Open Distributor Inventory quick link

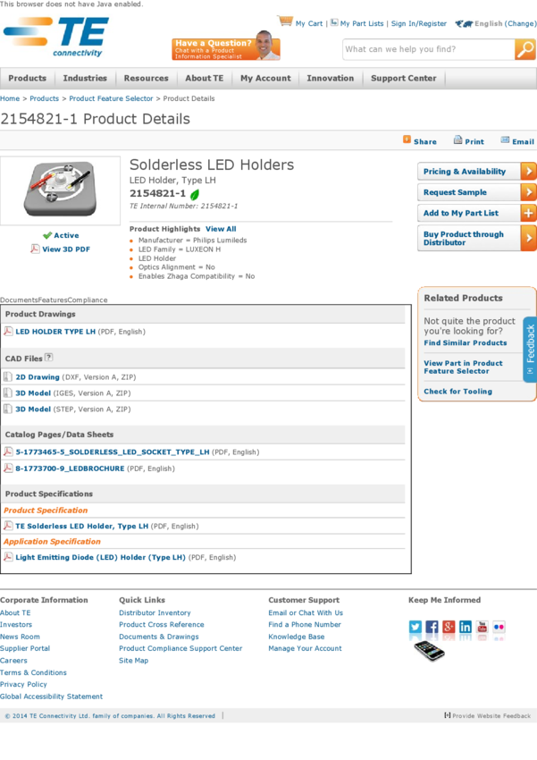155,612
